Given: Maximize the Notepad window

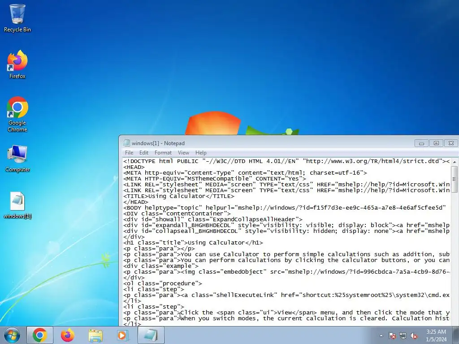Looking at the screenshot, I should pos(436,143).
